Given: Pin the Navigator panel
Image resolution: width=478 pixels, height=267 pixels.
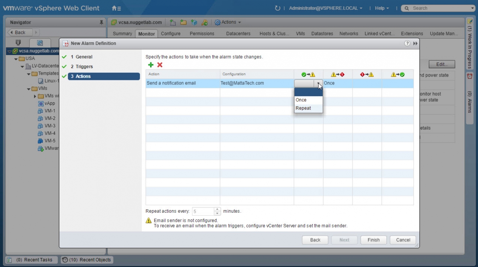Looking at the screenshot, I should (101, 23).
